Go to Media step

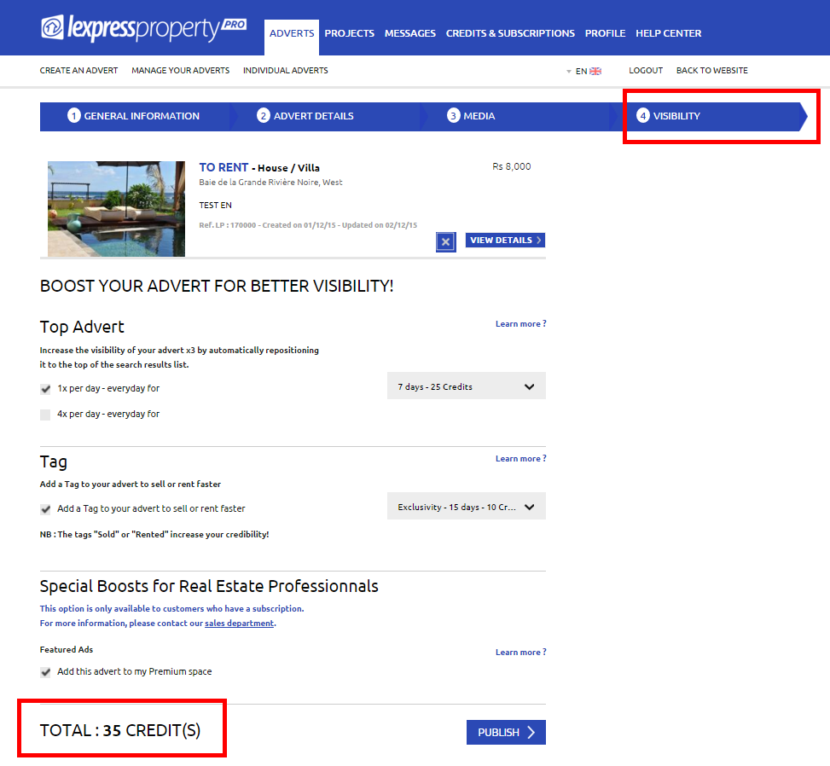tap(515, 117)
